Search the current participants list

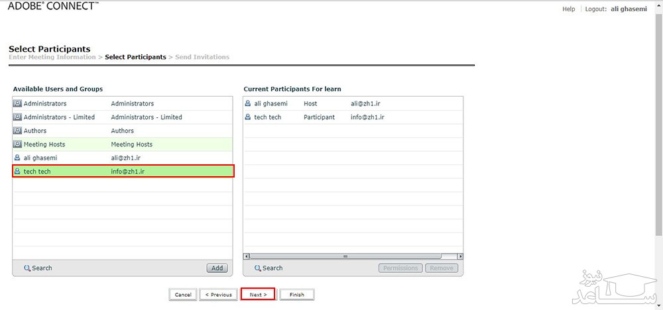[x=268, y=268]
